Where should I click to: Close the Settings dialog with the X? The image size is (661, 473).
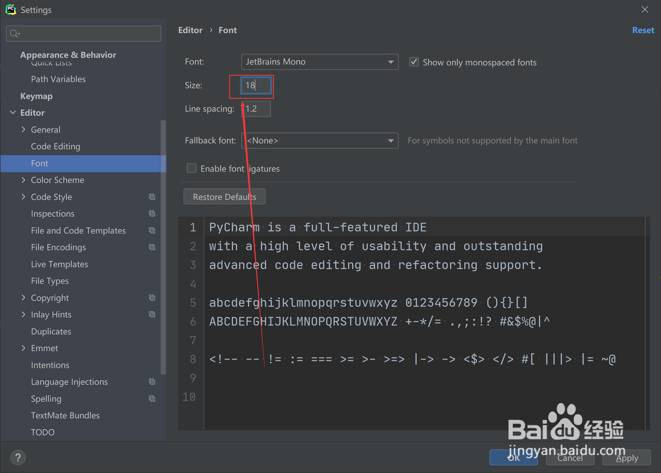645,10
